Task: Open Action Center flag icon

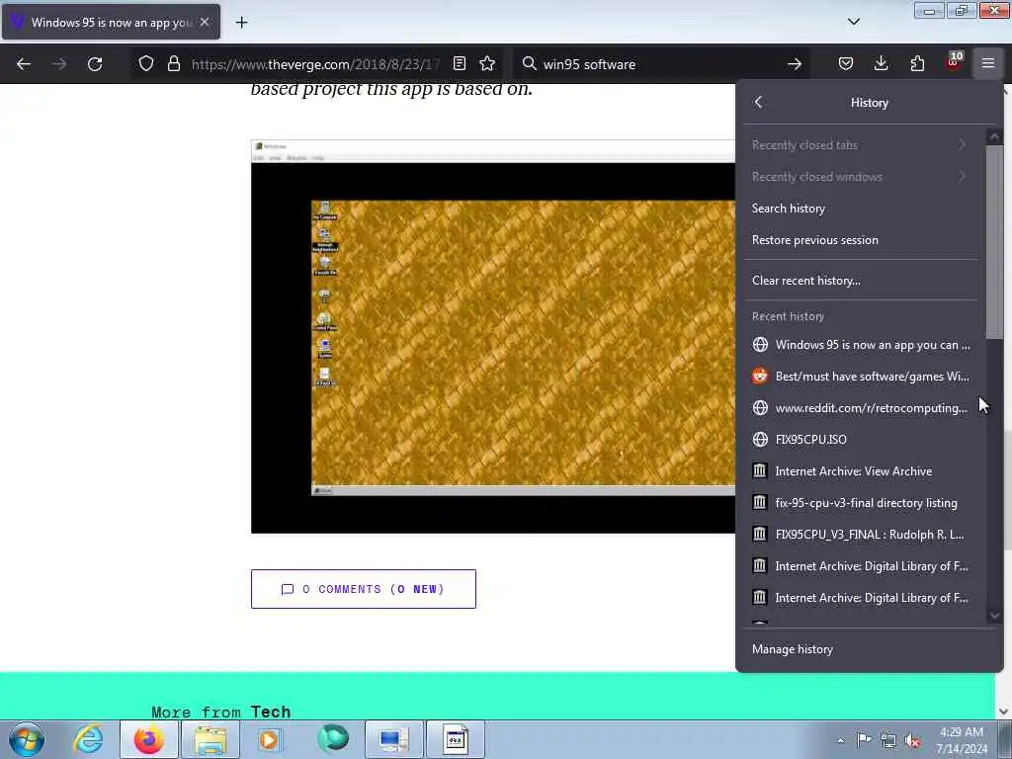Action: point(864,739)
